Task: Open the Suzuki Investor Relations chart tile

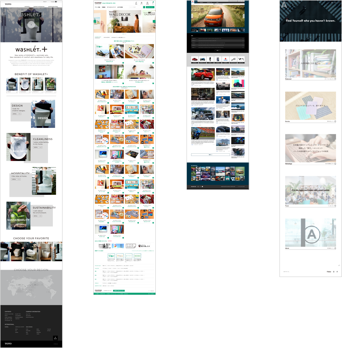Action: pos(233,60)
